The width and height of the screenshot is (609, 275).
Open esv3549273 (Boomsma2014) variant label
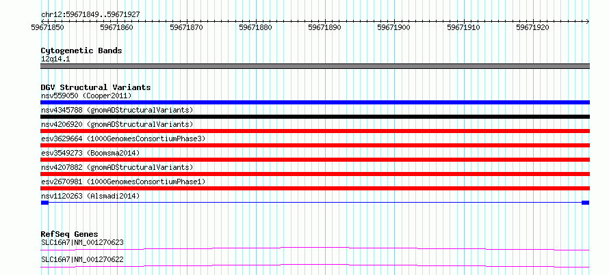(x=90, y=153)
